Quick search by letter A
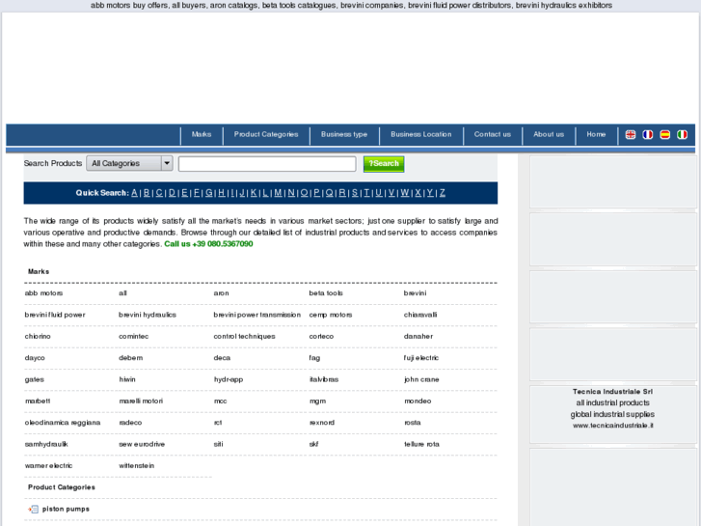Screen dimensions: 701x526 click(x=134, y=193)
